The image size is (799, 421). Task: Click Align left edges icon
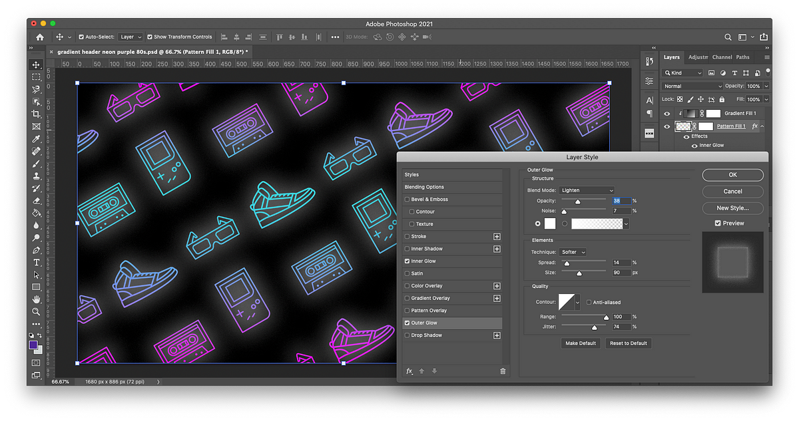(224, 37)
